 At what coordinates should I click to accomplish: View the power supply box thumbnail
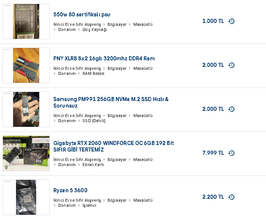coord(26,21)
